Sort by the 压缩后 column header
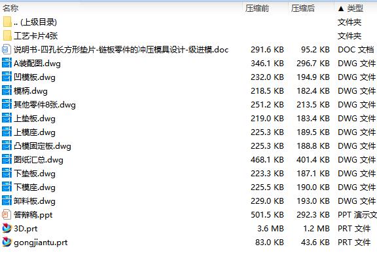Image resolution: width=377 pixels, height=253 pixels. point(302,9)
